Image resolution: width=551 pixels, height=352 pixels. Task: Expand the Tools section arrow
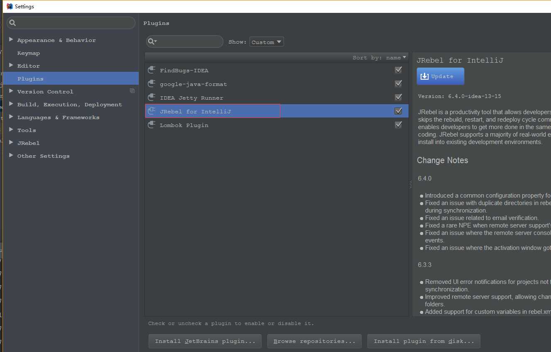tap(11, 130)
